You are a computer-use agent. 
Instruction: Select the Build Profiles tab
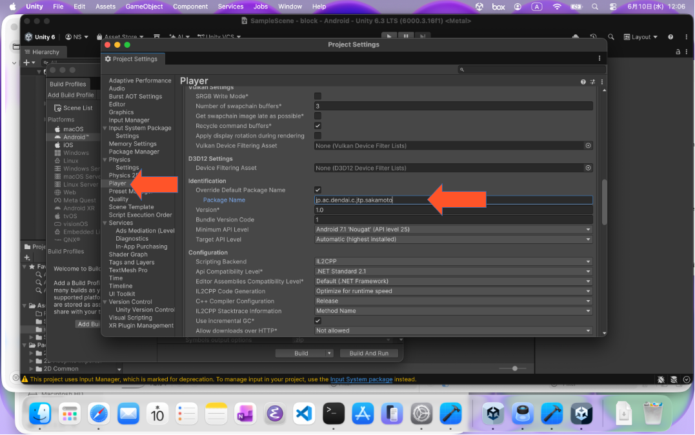tap(68, 84)
